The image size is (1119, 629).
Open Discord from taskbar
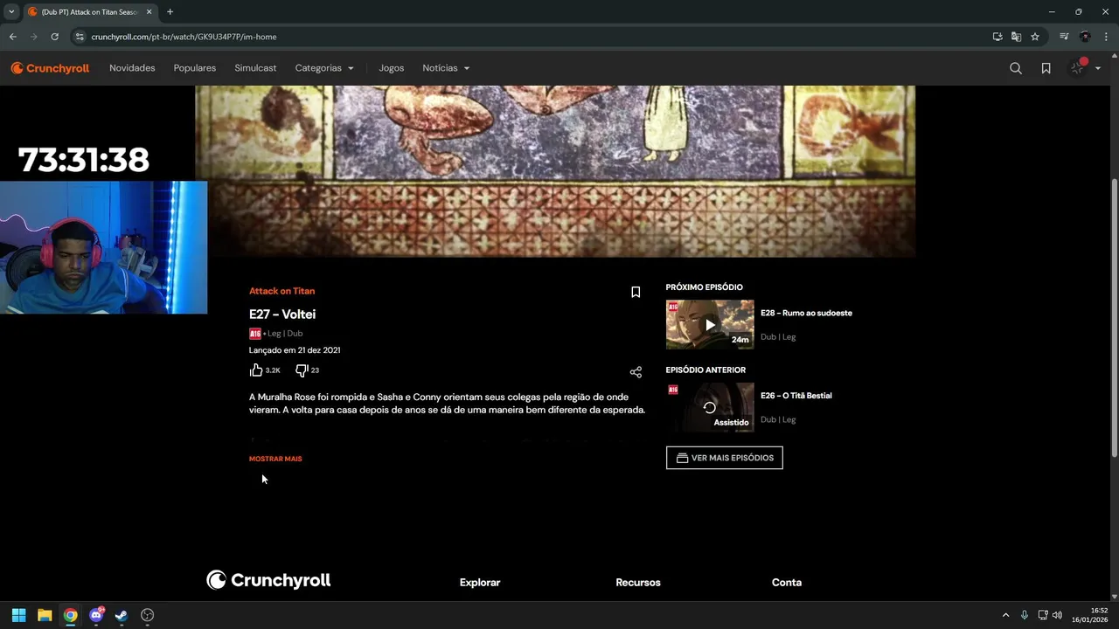pyautogui.click(x=96, y=615)
